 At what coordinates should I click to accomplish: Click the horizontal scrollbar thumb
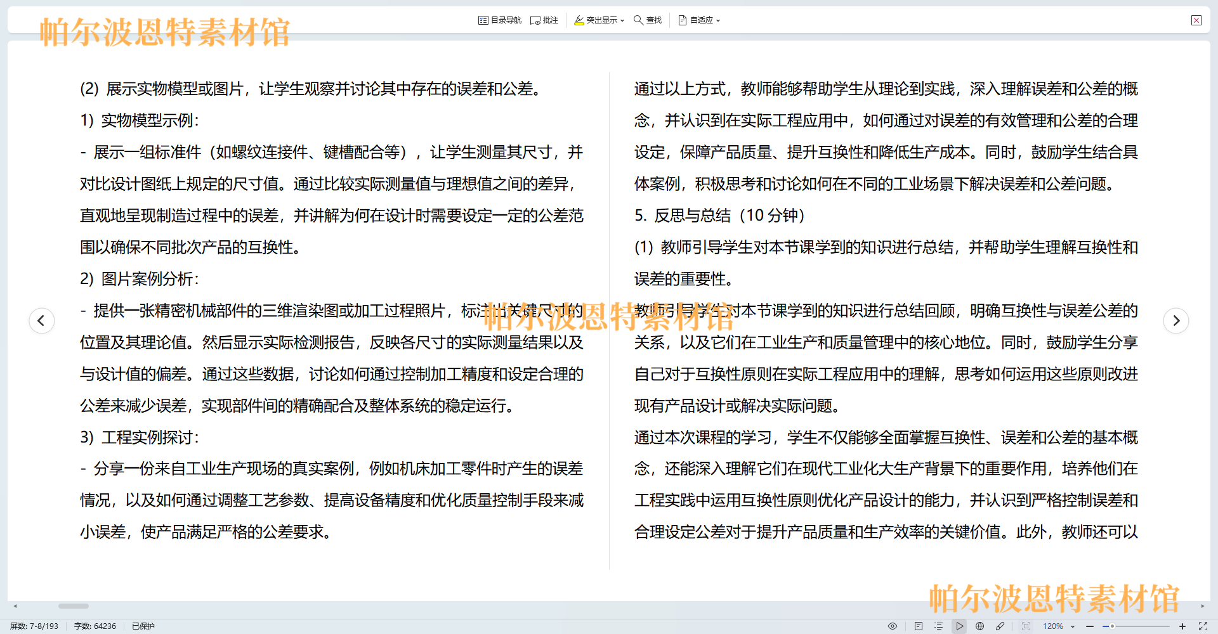tap(74, 606)
